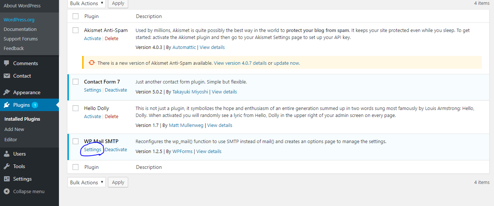
Task: View details for WP Mail SMTP
Action: coord(209,151)
